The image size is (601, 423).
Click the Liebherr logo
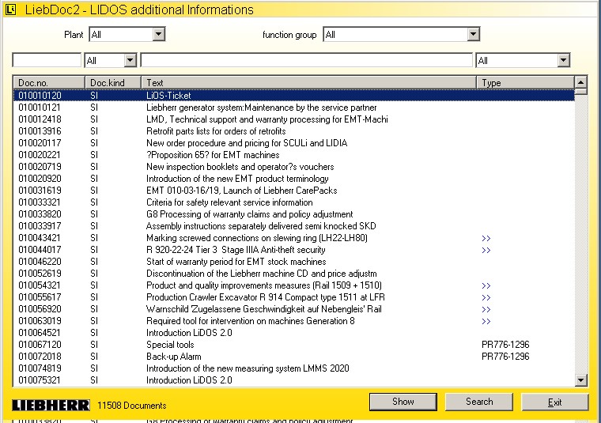tap(51, 405)
